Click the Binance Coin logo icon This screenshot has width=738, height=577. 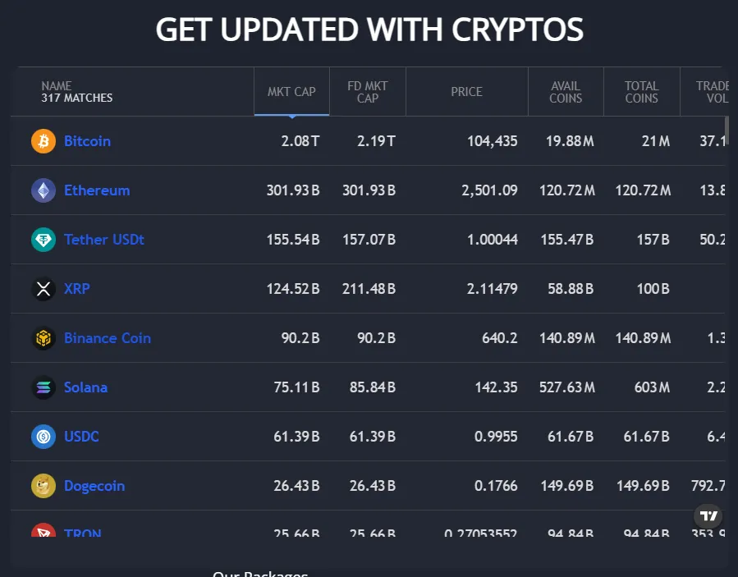(44, 338)
